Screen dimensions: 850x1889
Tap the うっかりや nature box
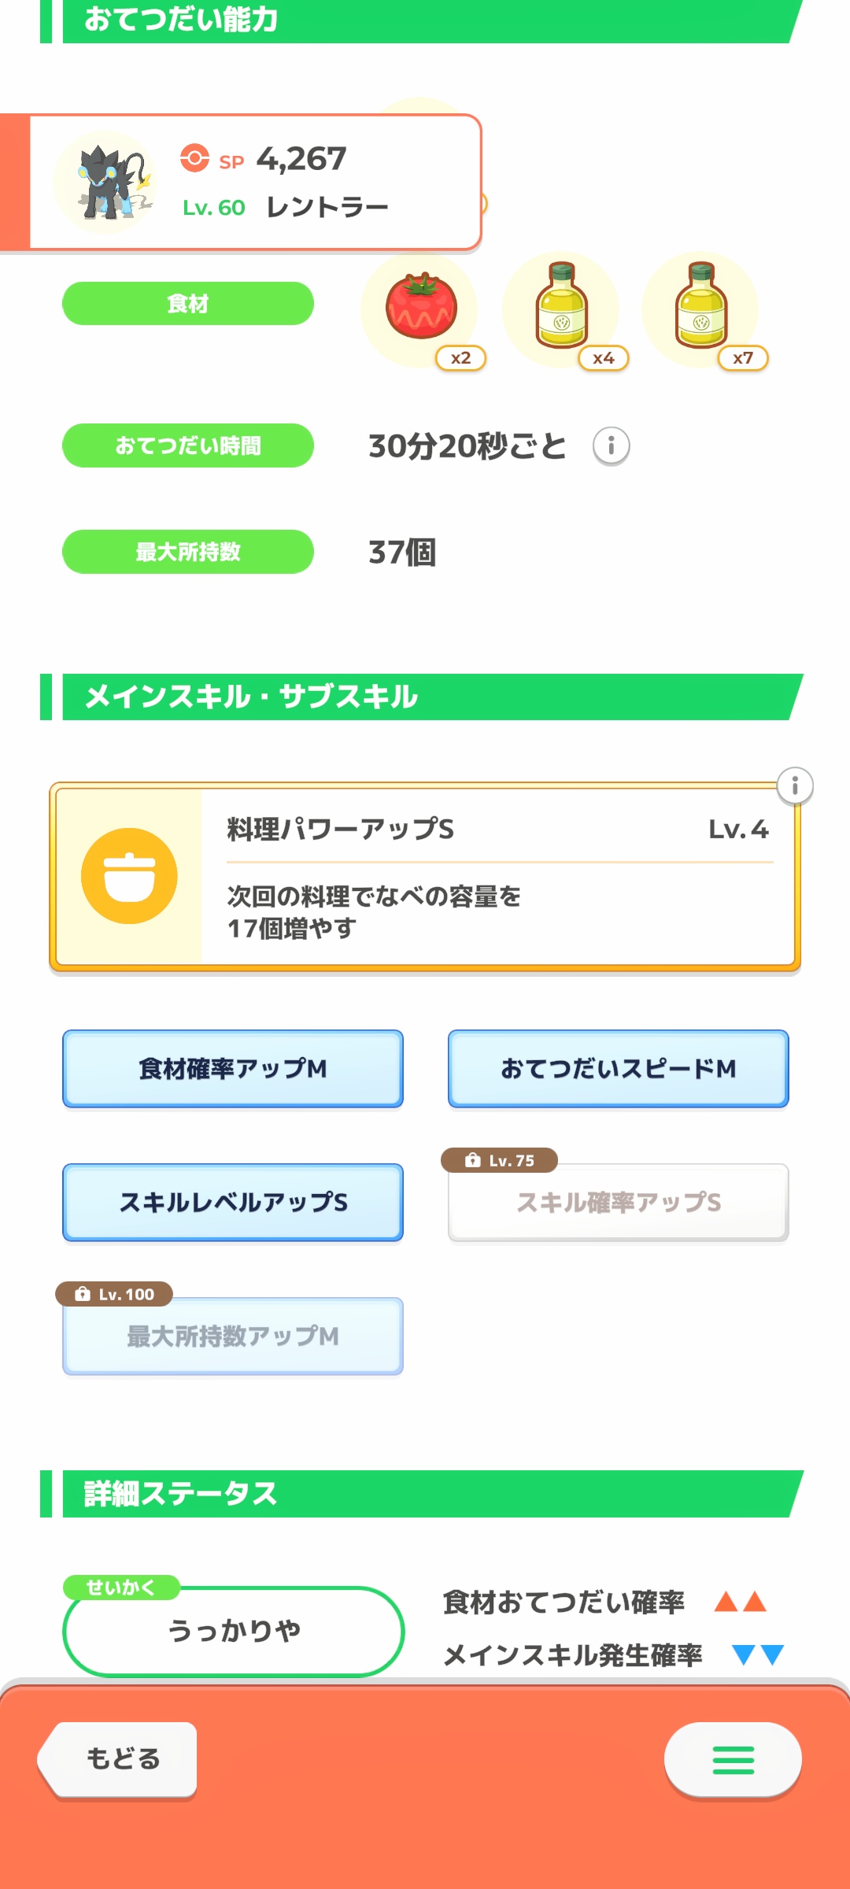pyautogui.click(x=233, y=1631)
